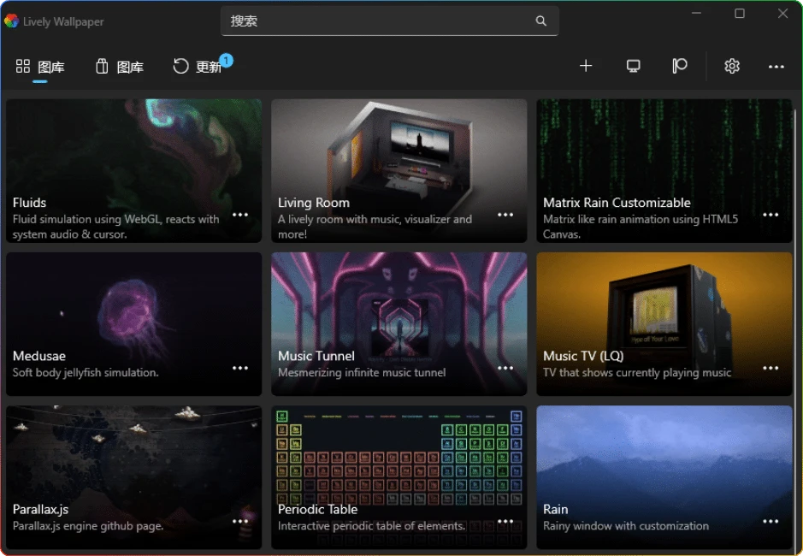Open the display control panel monitor icon
This screenshot has width=803, height=556.
pyautogui.click(x=634, y=66)
